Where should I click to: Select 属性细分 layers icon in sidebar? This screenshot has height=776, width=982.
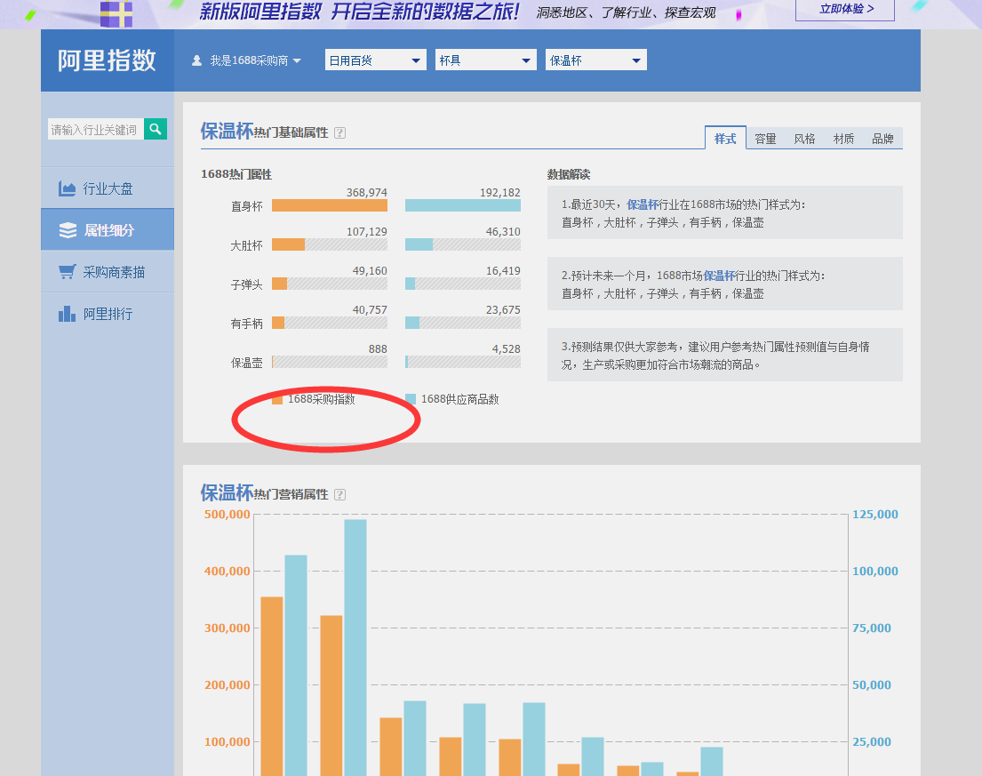pos(68,230)
